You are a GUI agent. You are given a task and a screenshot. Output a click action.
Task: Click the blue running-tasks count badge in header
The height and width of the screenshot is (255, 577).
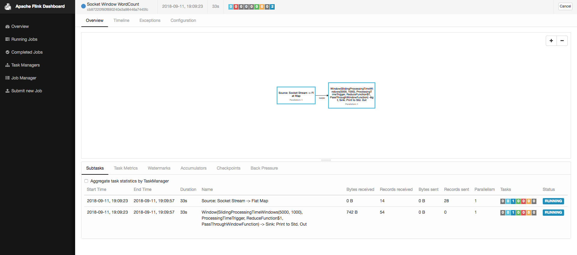(x=272, y=7)
